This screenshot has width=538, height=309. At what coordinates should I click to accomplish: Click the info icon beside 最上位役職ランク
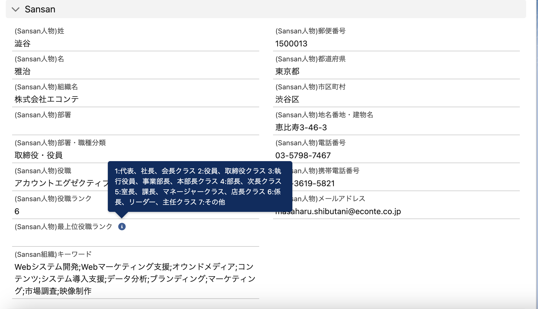point(122,227)
